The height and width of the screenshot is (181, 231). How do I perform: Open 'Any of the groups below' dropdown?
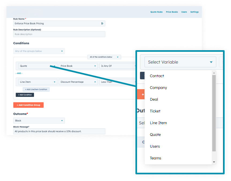39,51
